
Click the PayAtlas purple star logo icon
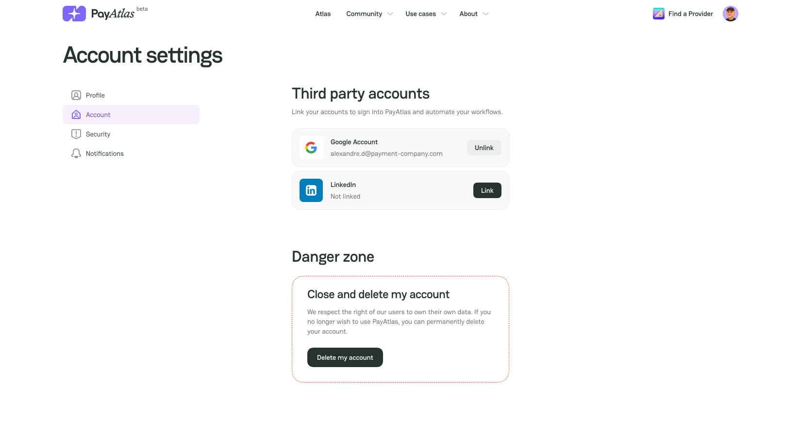pyautogui.click(x=74, y=14)
